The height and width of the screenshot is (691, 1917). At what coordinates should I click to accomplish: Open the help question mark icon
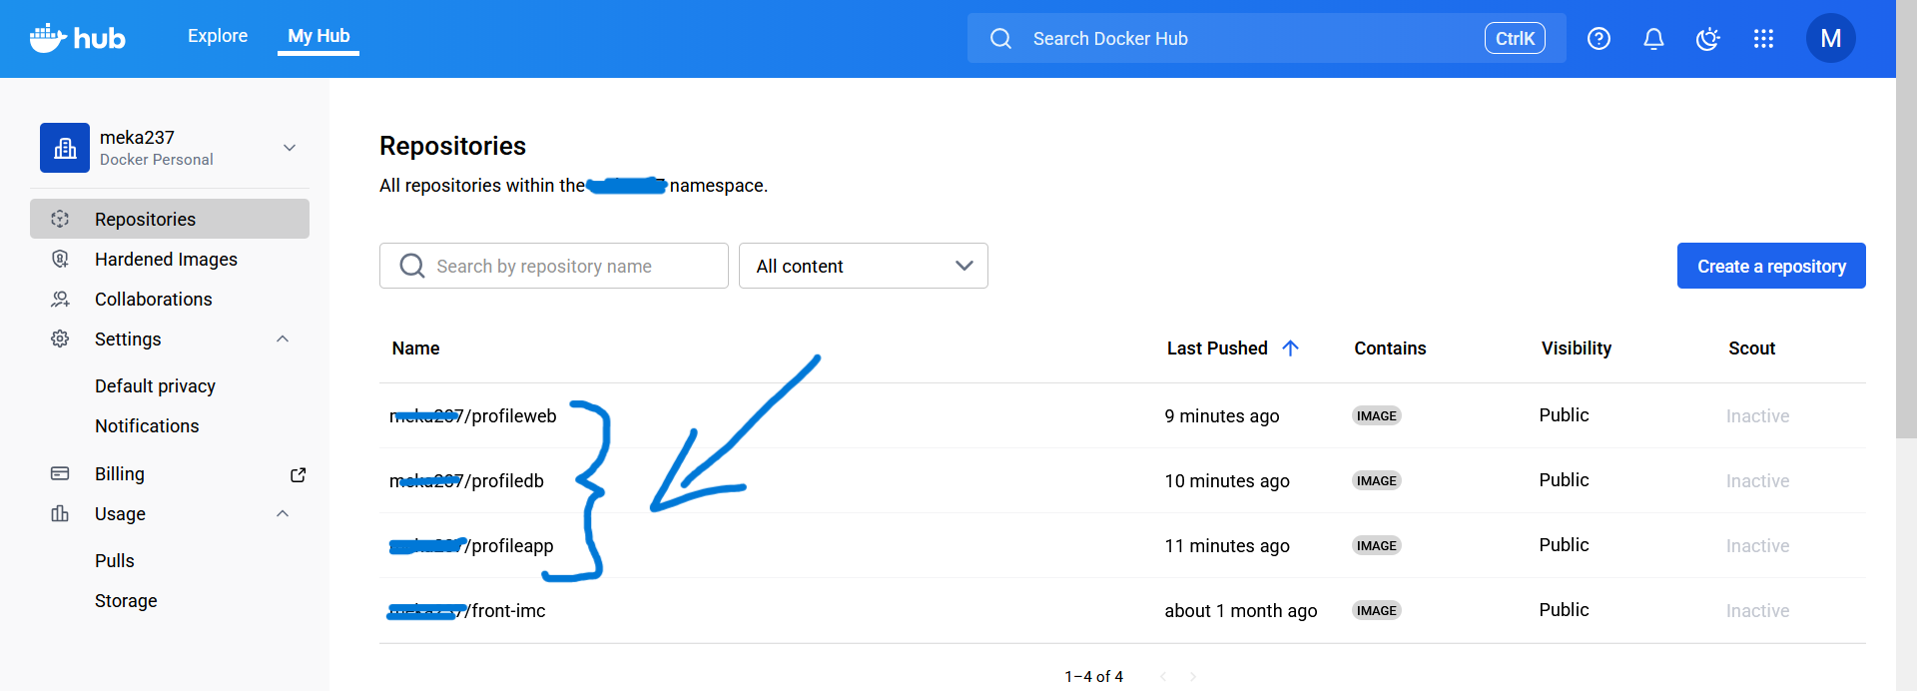click(x=1598, y=39)
